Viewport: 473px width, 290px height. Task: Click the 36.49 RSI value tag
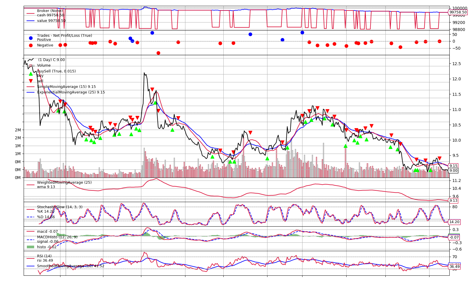click(x=454, y=267)
